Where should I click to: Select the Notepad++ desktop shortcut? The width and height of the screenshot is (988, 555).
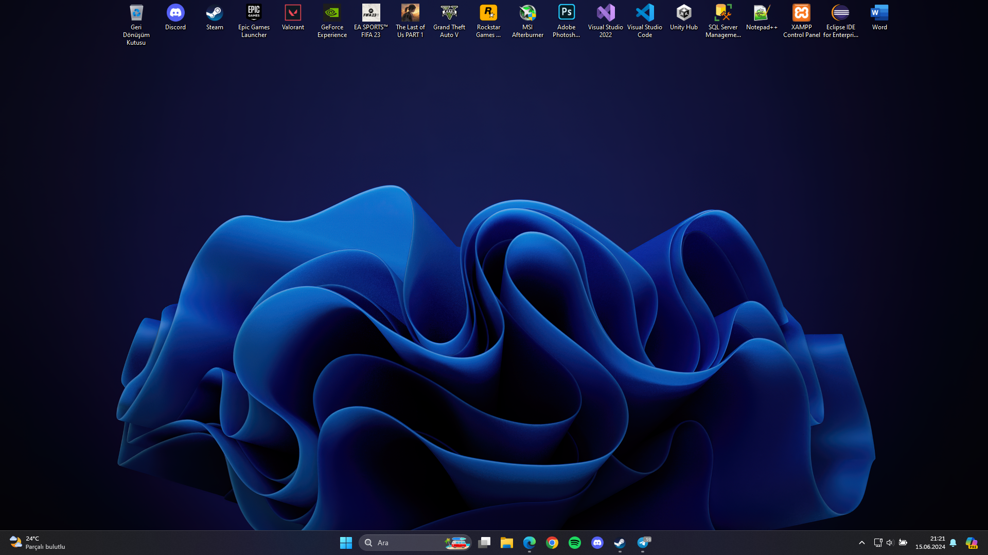[762, 17]
